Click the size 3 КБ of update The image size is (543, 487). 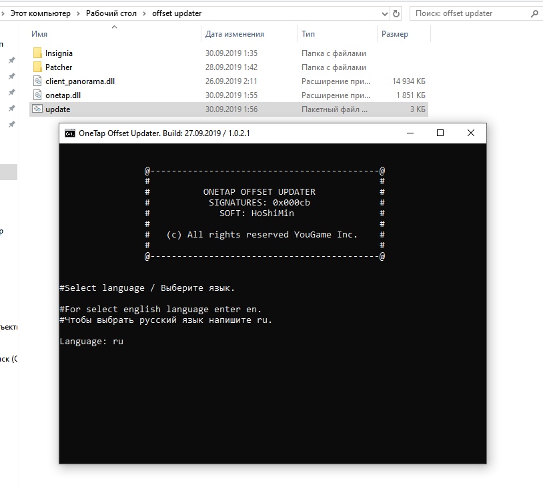point(418,109)
